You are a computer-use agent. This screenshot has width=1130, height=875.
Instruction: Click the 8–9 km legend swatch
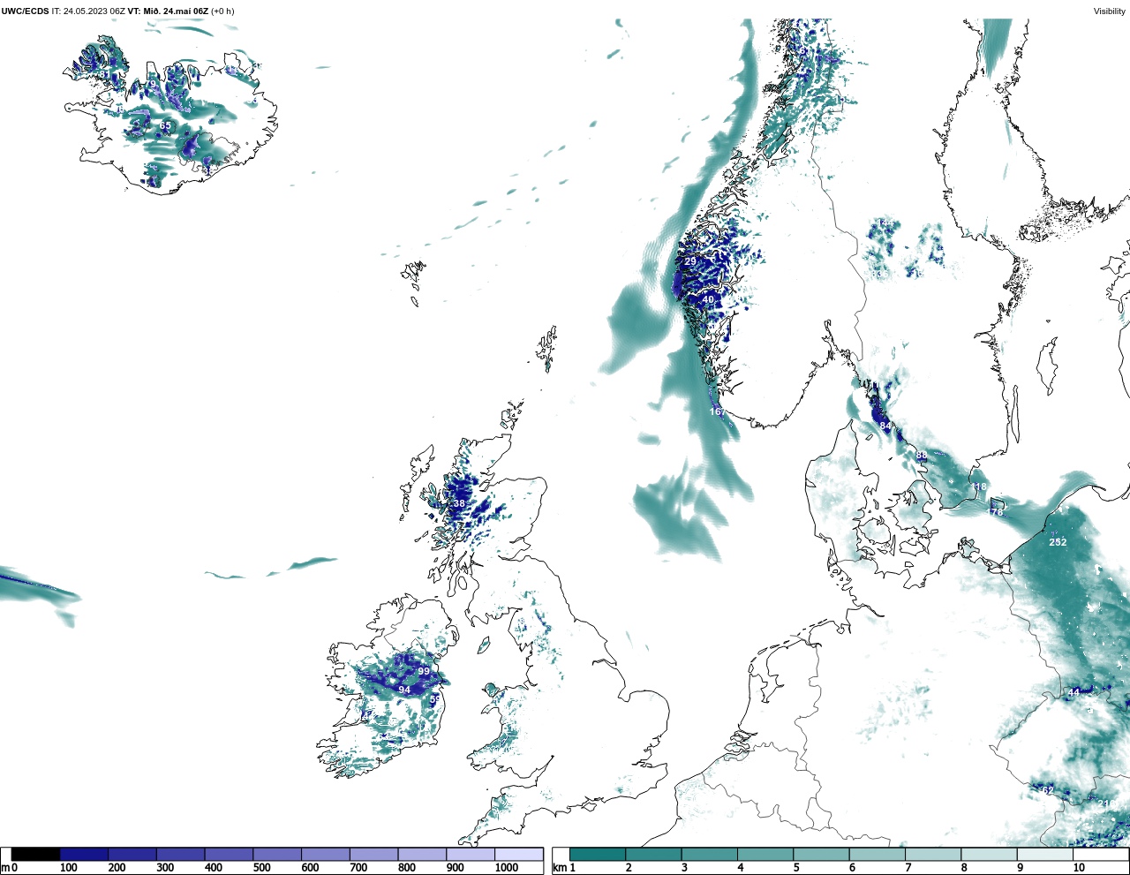coord(989,854)
